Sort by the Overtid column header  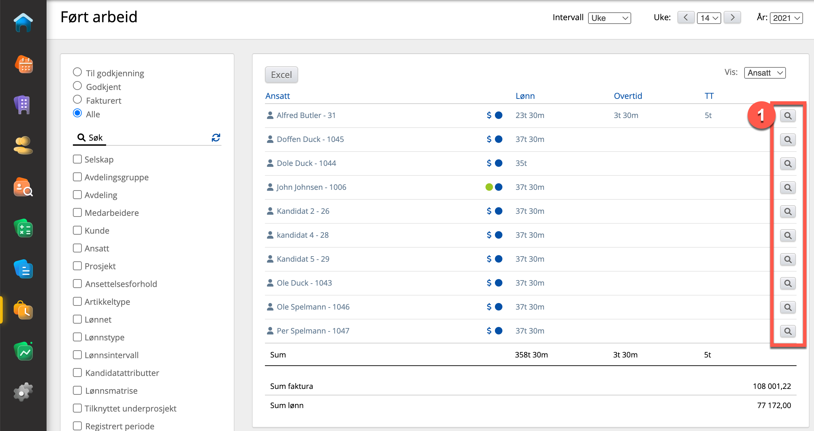(x=628, y=96)
